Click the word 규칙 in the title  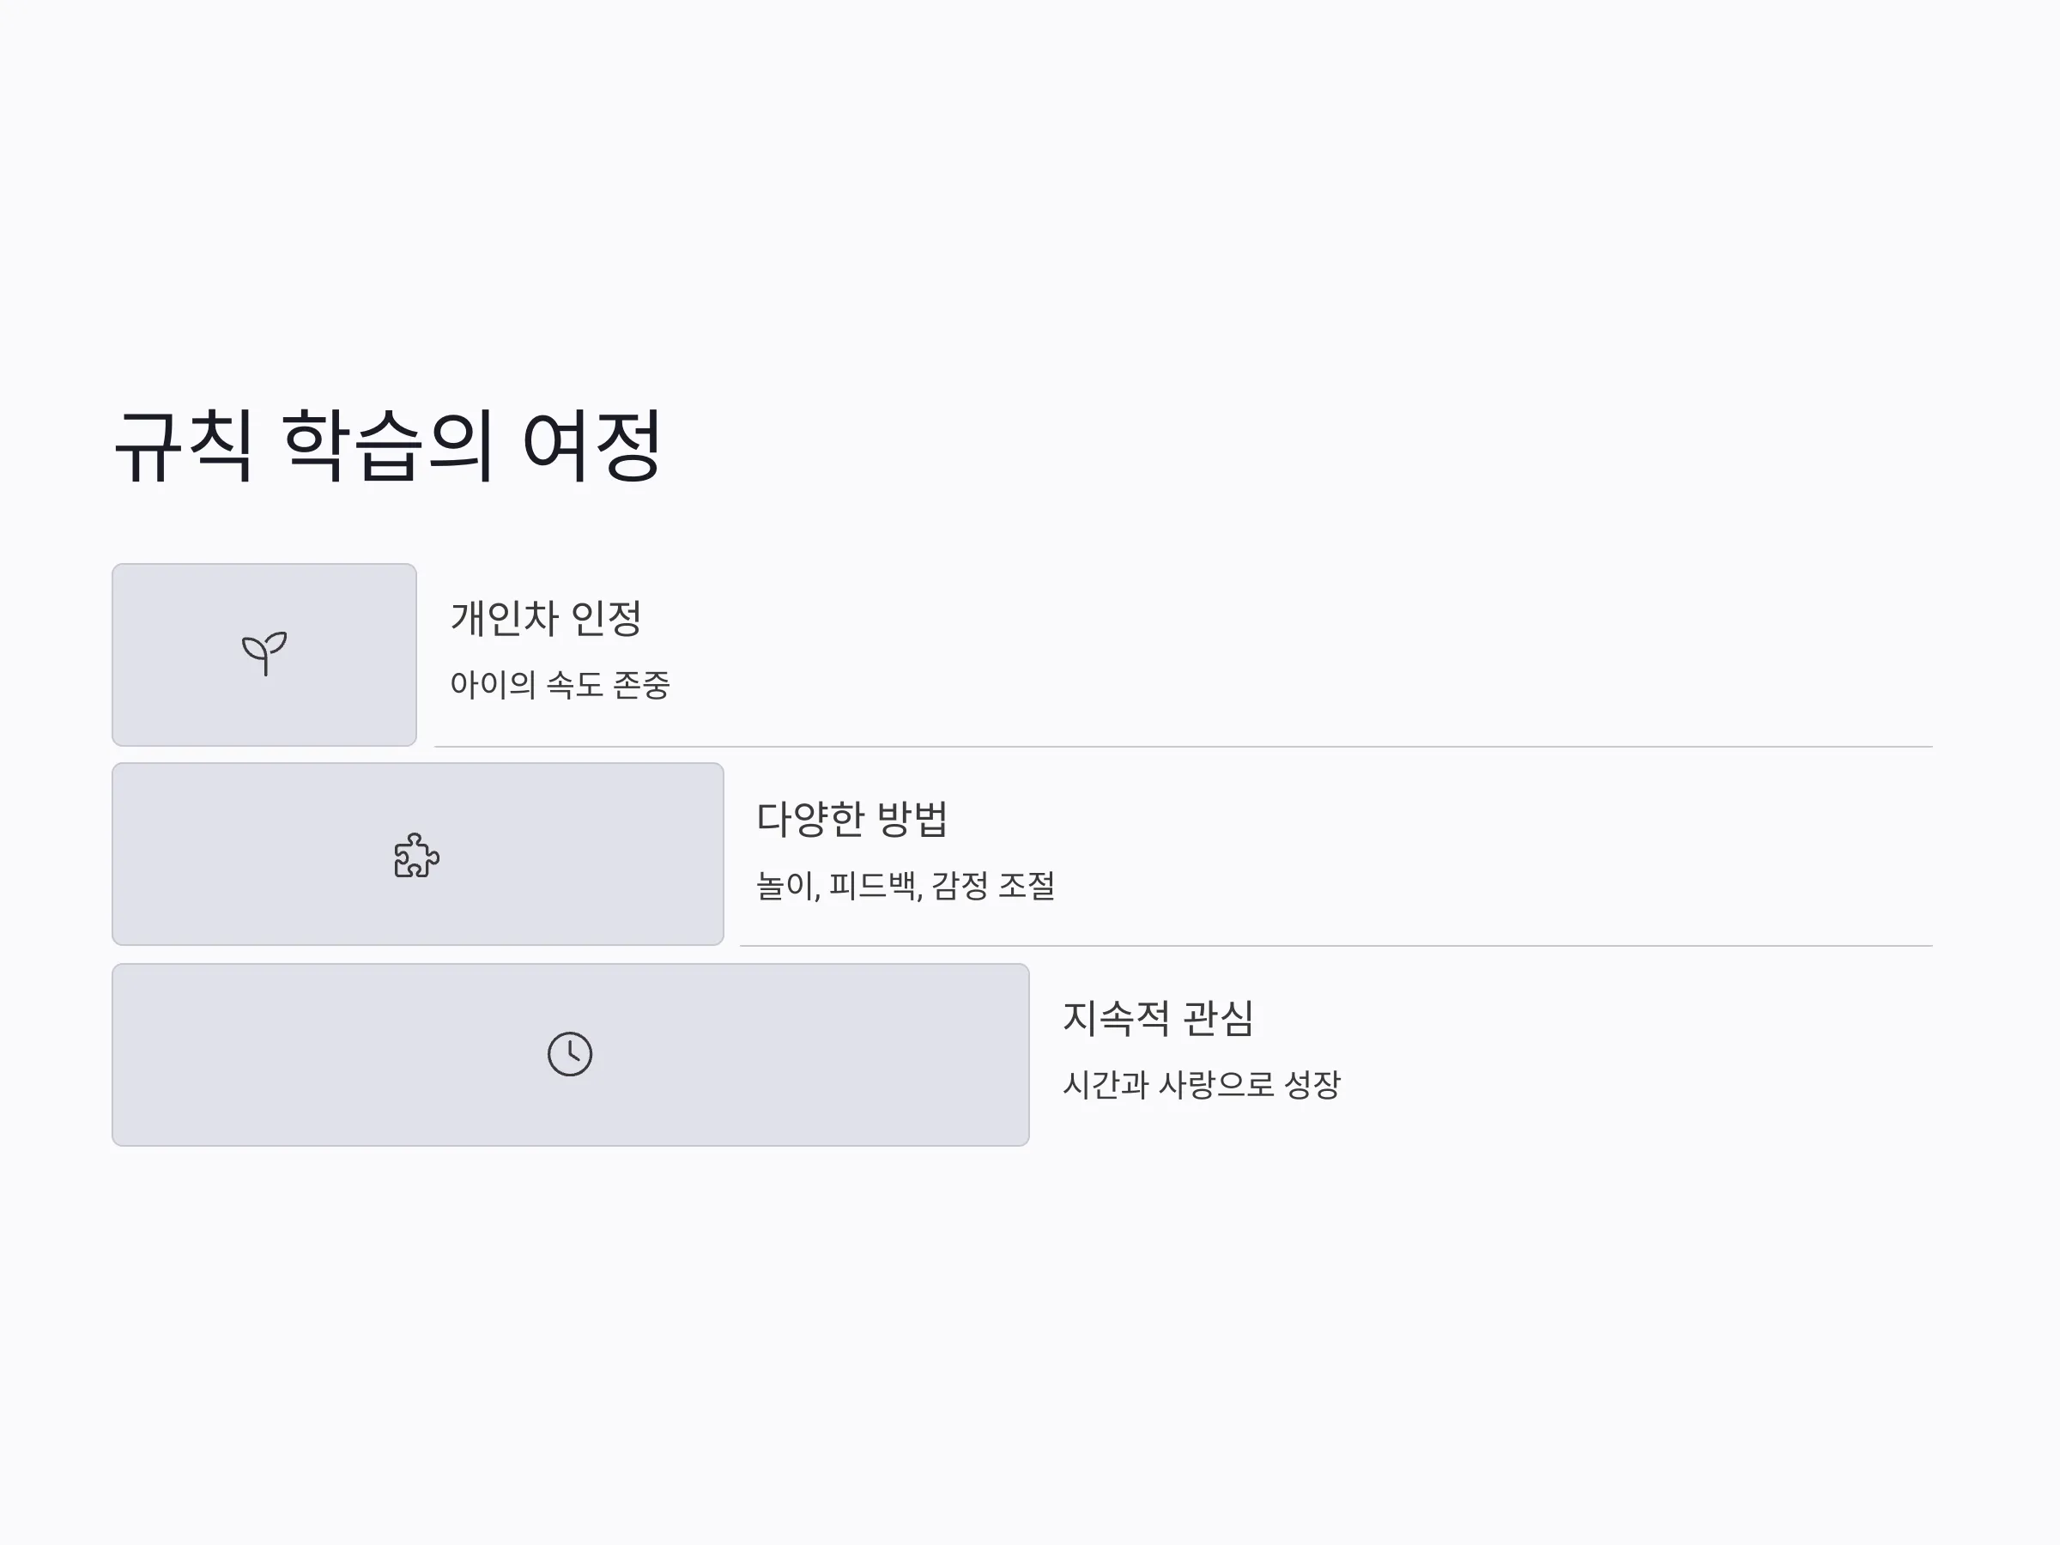[x=184, y=445]
